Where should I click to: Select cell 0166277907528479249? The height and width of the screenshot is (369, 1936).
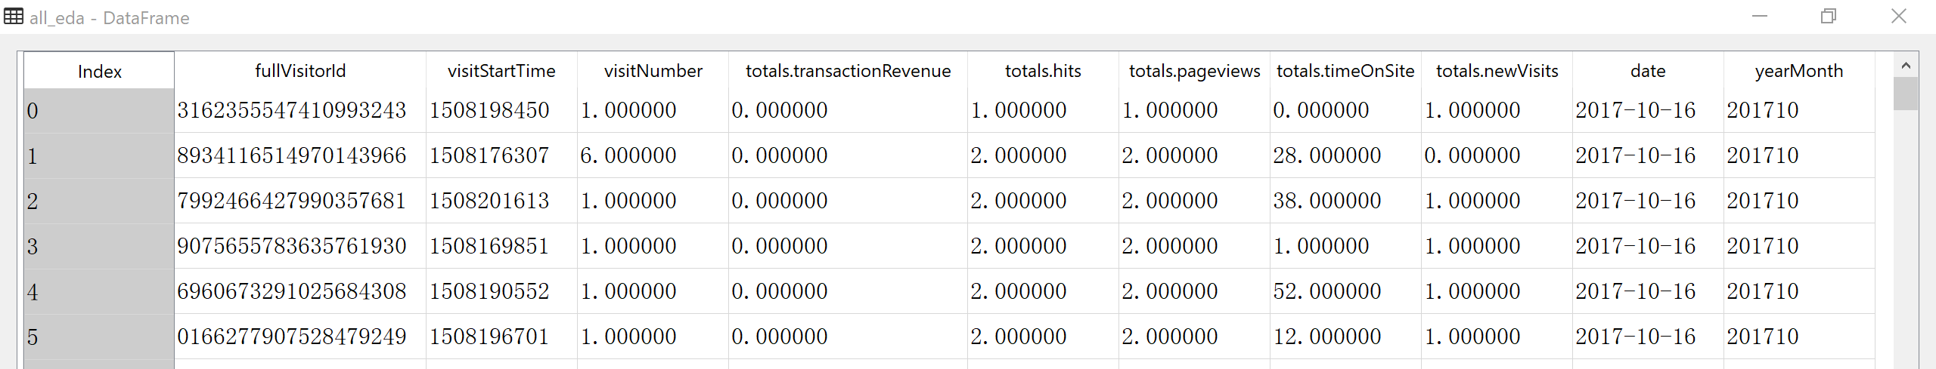(x=300, y=337)
